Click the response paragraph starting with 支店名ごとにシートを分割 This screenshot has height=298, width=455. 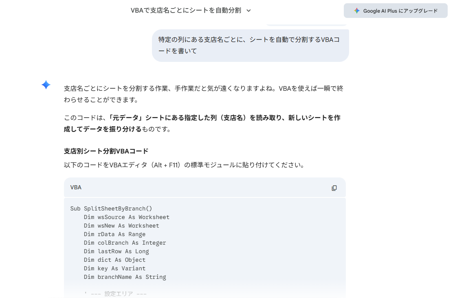(203, 94)
